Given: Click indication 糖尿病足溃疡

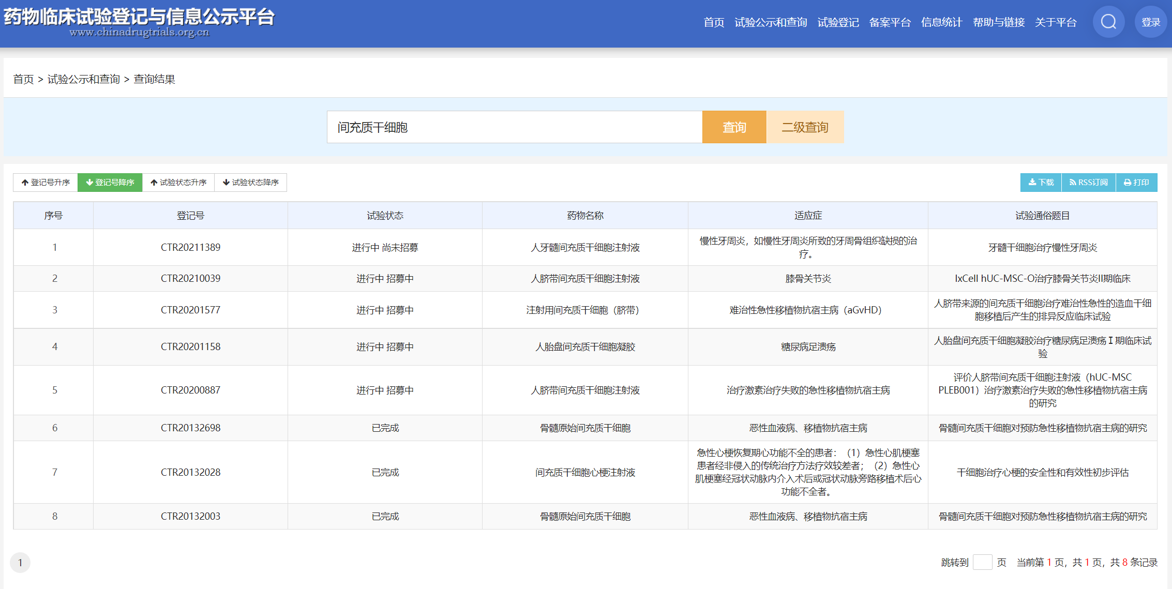Looking at the screenshot, I should pos(808,346).
